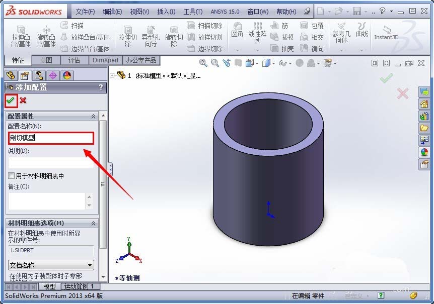The height and width of the screenshot is (304, 434).
Task: Open Design Library icon in task pane
Action: pos(424,116)
